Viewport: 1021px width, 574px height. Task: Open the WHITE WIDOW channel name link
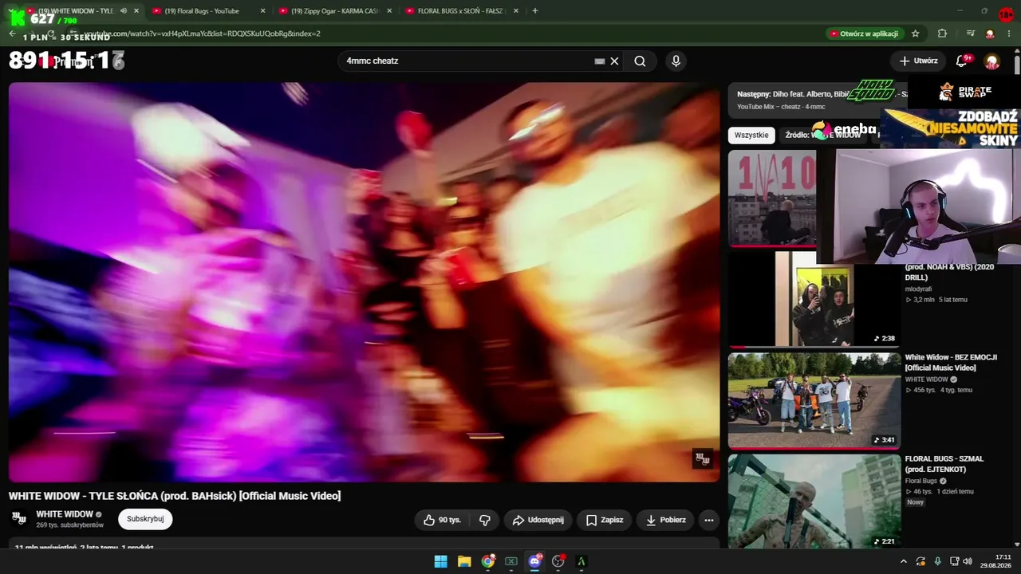[x=65, y=514]
